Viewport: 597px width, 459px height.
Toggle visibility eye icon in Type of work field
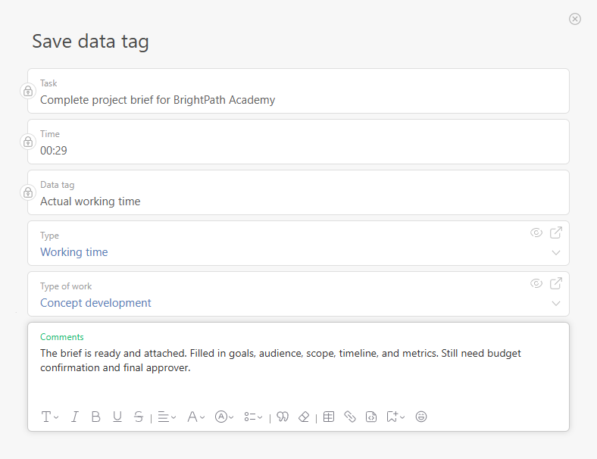click(x=536, y=283)
